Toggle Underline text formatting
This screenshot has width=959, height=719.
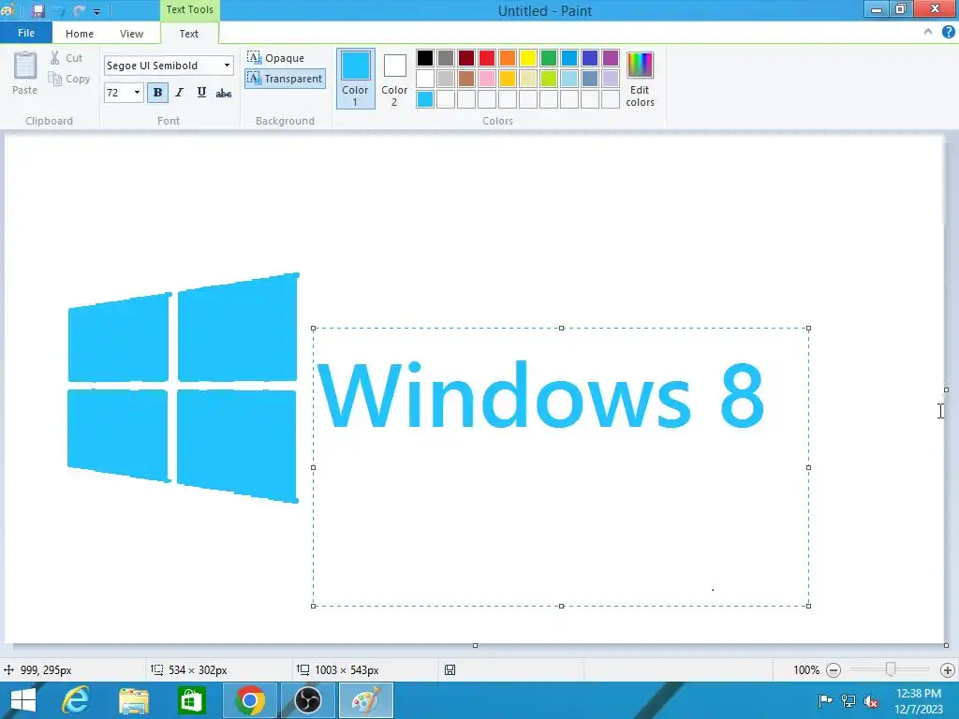point(201,93)
